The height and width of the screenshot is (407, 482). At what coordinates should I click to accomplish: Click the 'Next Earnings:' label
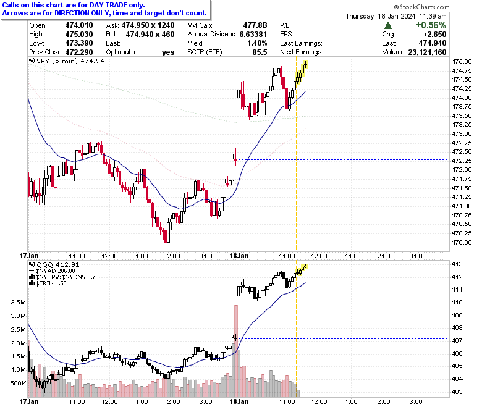click(302, 52)
